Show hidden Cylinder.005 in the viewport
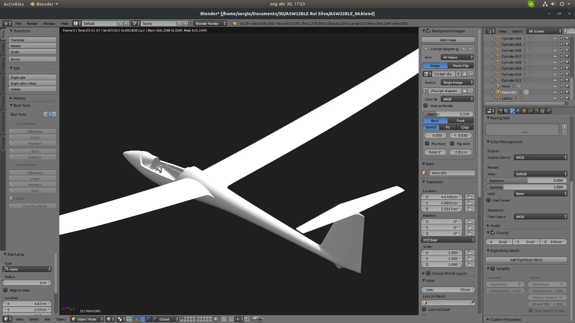 tap(555, 44)
